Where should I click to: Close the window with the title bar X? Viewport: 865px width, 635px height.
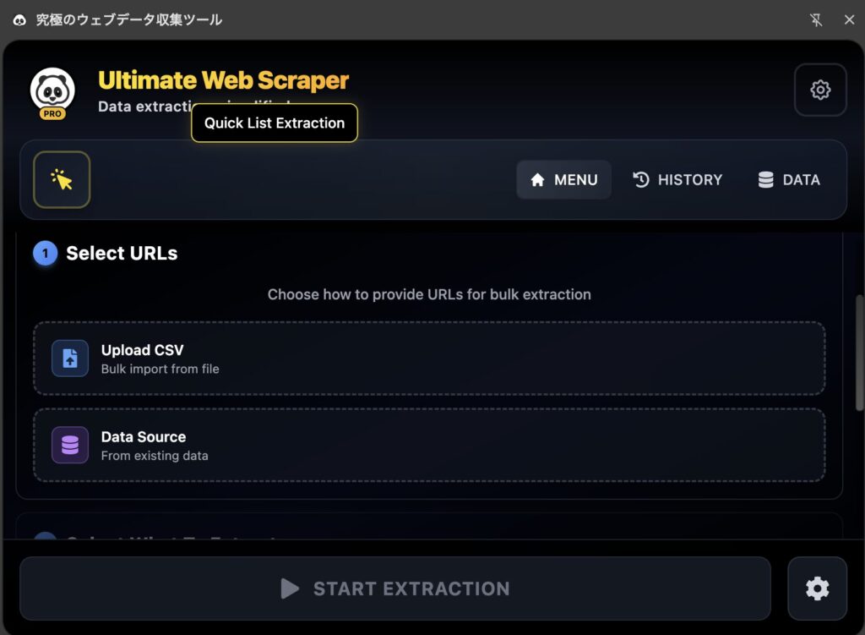[849, 19]
